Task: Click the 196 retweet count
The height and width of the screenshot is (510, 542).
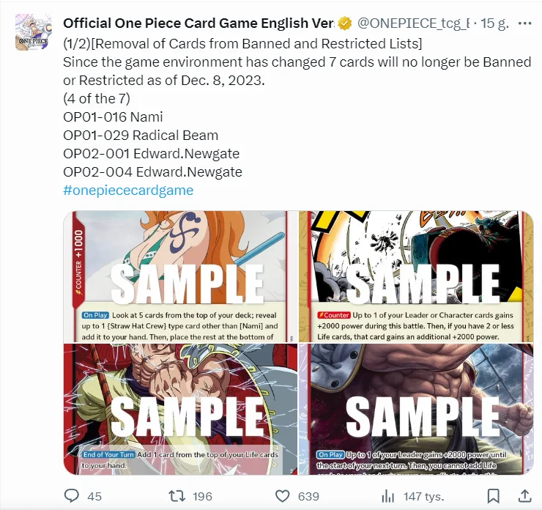Action: point(202,497)
